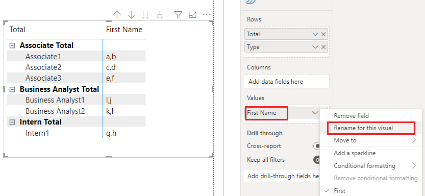Image resolution: width=425 pixels, height=196 pixels.
Task: Select the Total field pill in Rows
Action: tap(286, 34)
